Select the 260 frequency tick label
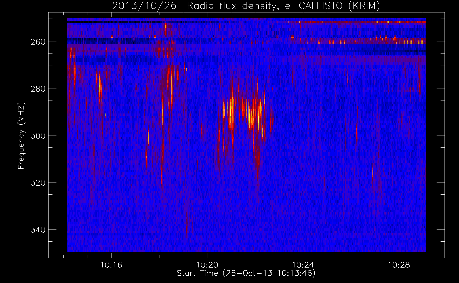This screenshot has width=459, height=283. [38, 42]
